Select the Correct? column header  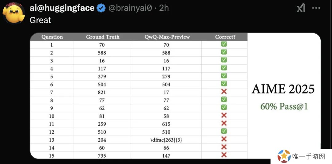click(225, 37)
